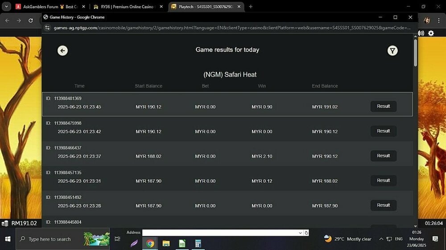Viewport: 446px width, 250px height.
Task: Click the game history vertical scrollbar
Action: coord(415,53)
